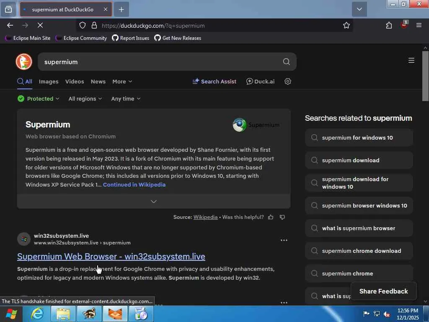Expand the Protected dropdown
This screenshot has width=429, height=322.
38,99
